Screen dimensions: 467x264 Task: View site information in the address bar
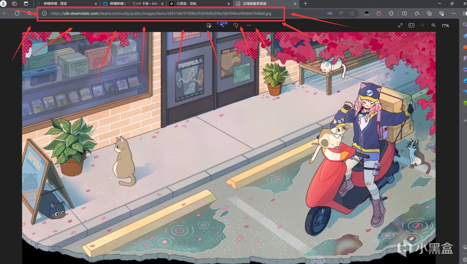click(44, 13)
